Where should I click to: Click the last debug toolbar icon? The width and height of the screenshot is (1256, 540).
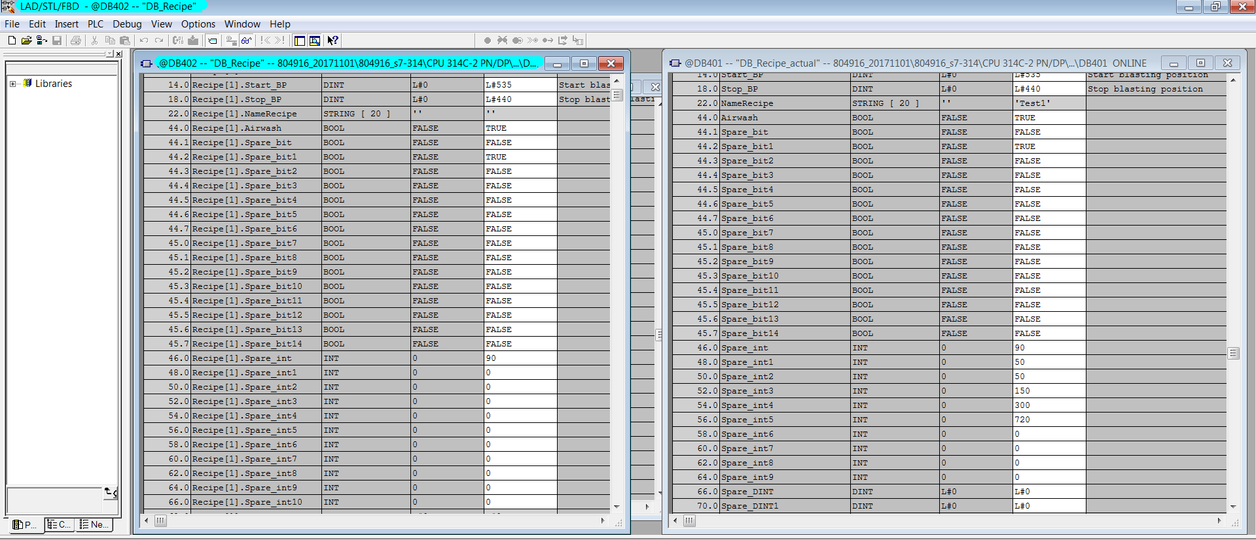click(x=578, y=41)
